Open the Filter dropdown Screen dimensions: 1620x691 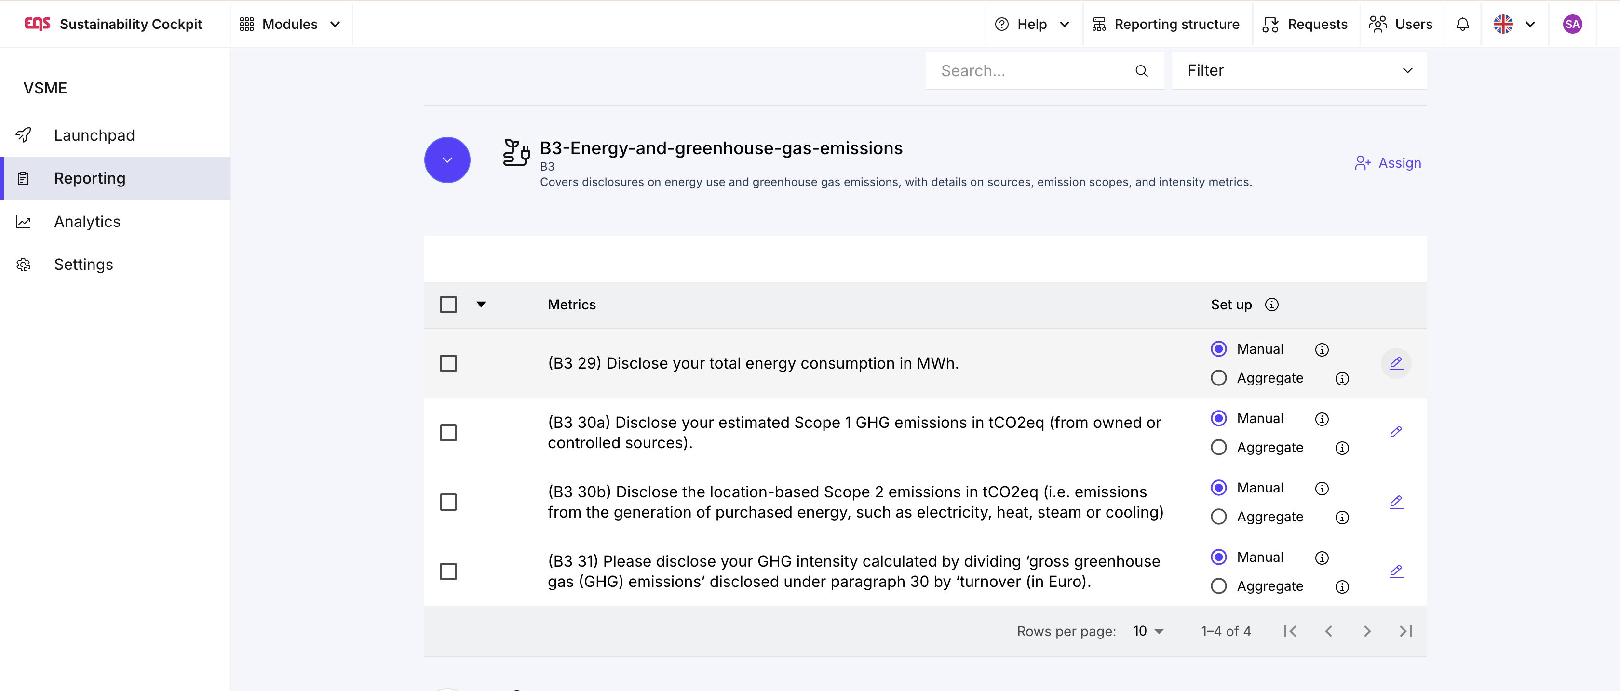[x=1298, y=70]
